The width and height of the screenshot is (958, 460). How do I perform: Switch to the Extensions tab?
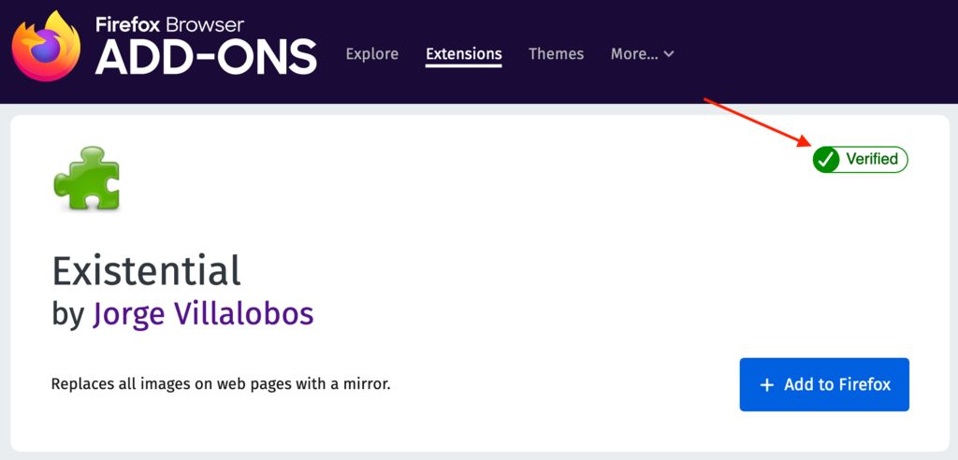pyautogui.click(x=463, y=54)
